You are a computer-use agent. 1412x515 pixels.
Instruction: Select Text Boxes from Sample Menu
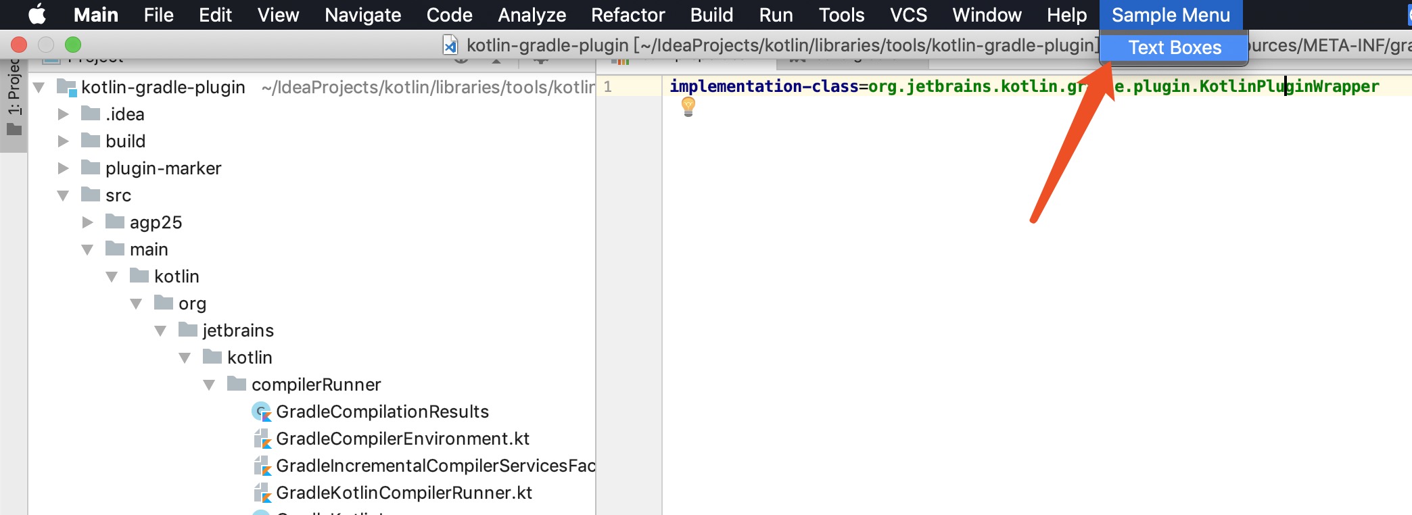click(1174, 48)
